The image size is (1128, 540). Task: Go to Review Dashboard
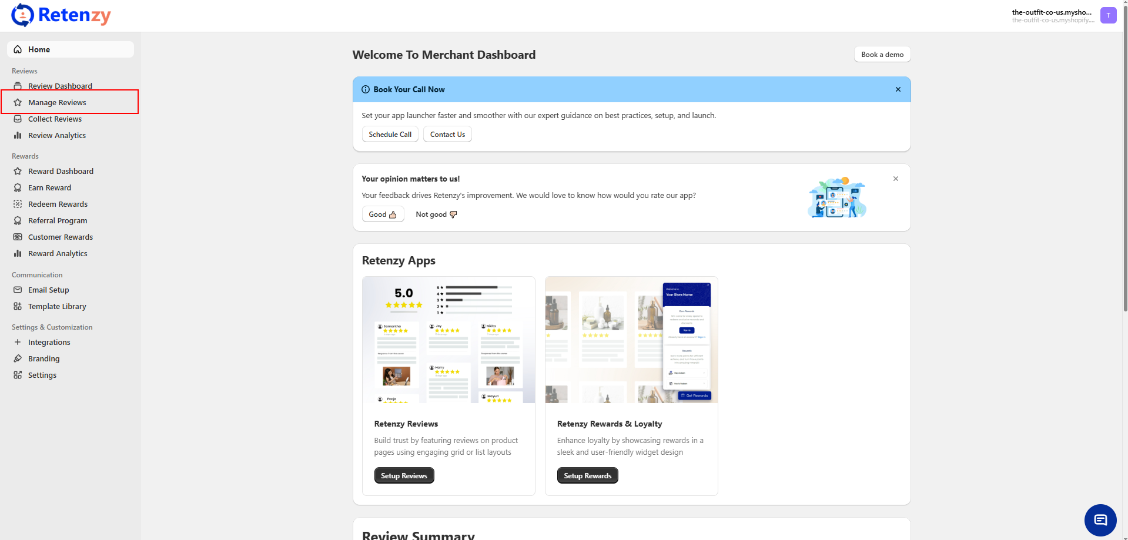71,86
